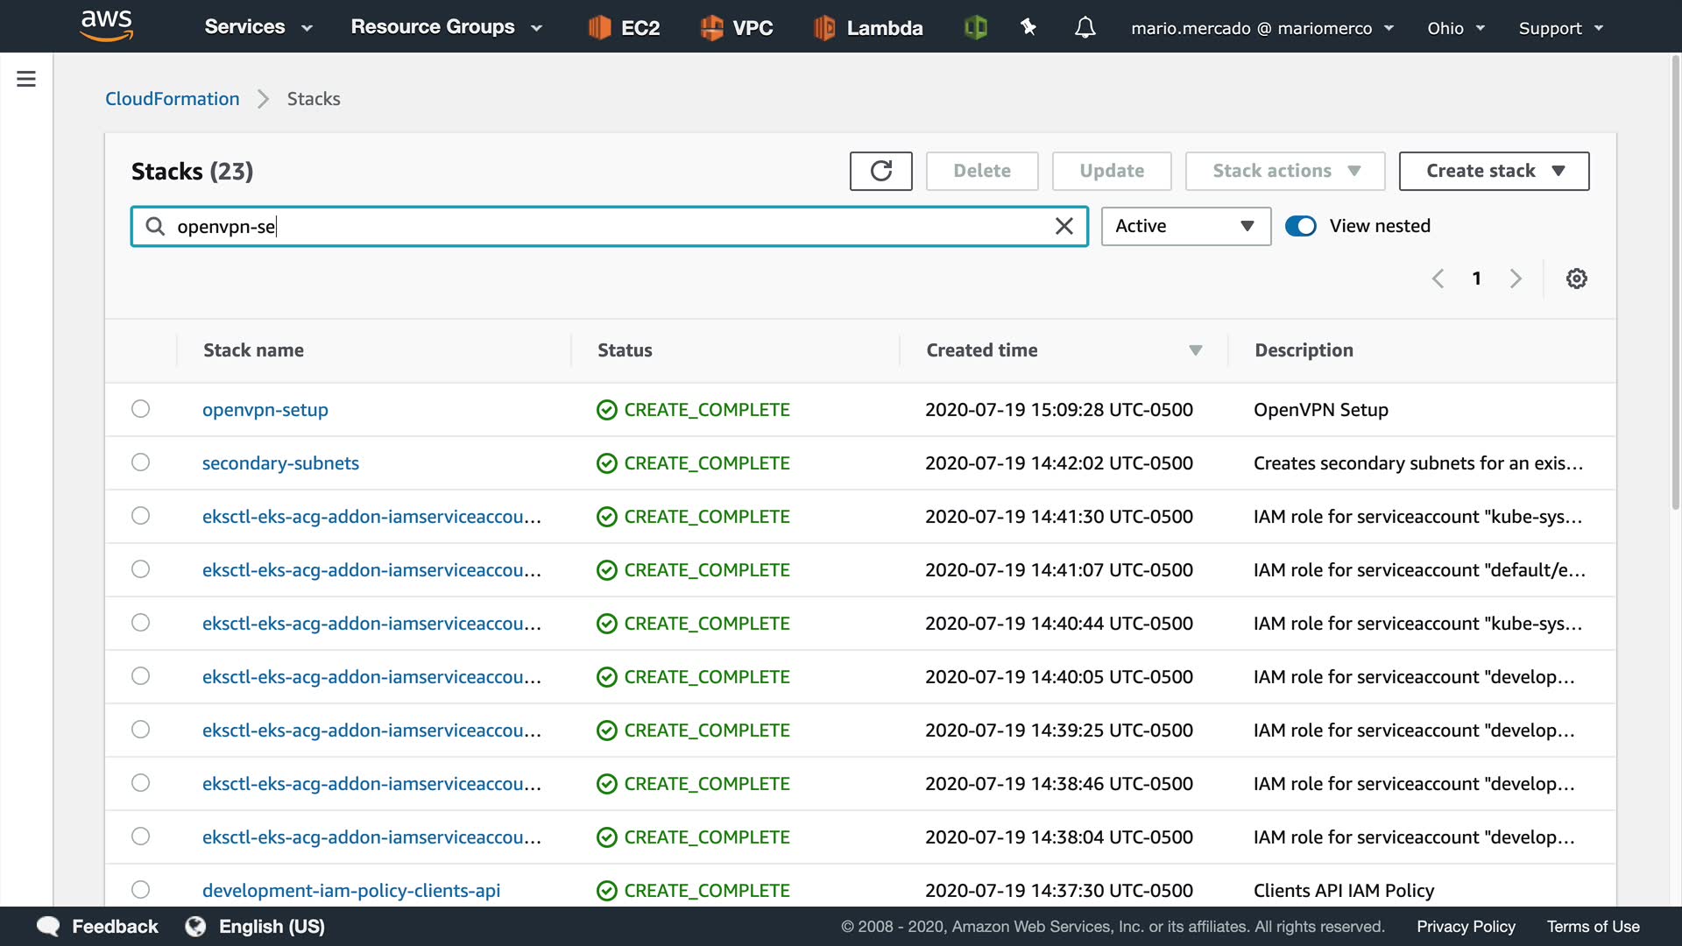Click the pushpin shortcut icon
The image size is (1682, 946).
click(1028, 28)
